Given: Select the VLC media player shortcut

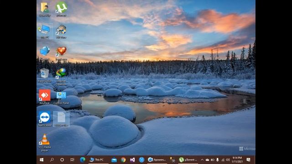Looking at the screenshot, I should [x=45, y=143].
